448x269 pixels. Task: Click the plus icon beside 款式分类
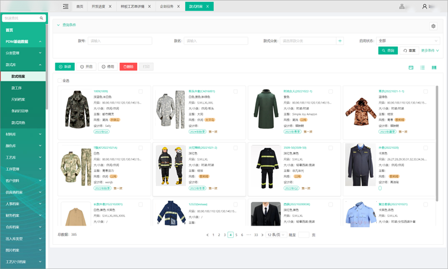[x=340, y=41]
